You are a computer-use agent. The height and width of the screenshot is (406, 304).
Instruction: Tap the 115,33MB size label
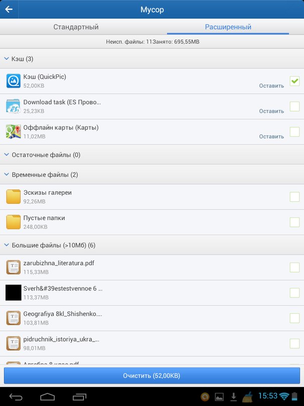[x=36, y=272]
